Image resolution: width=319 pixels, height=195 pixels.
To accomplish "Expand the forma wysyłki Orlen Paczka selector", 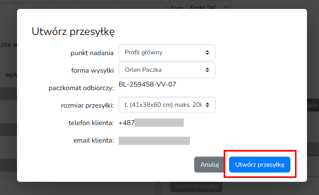I will [x=167, y=70].
